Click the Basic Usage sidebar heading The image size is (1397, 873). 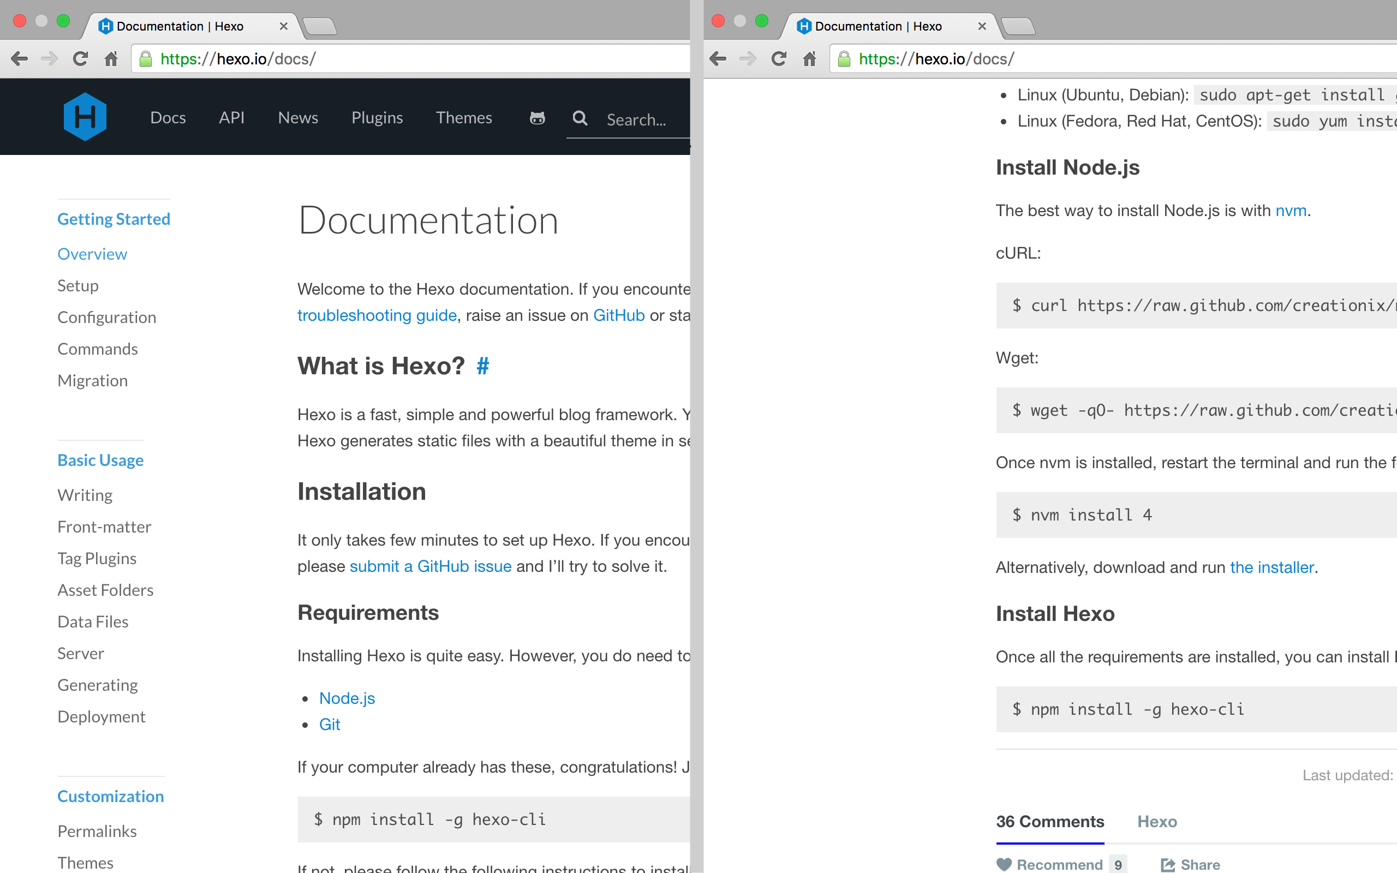(100, 461)
